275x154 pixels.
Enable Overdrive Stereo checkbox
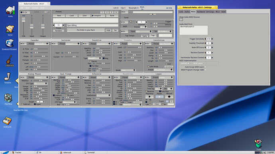pos(90,61)
